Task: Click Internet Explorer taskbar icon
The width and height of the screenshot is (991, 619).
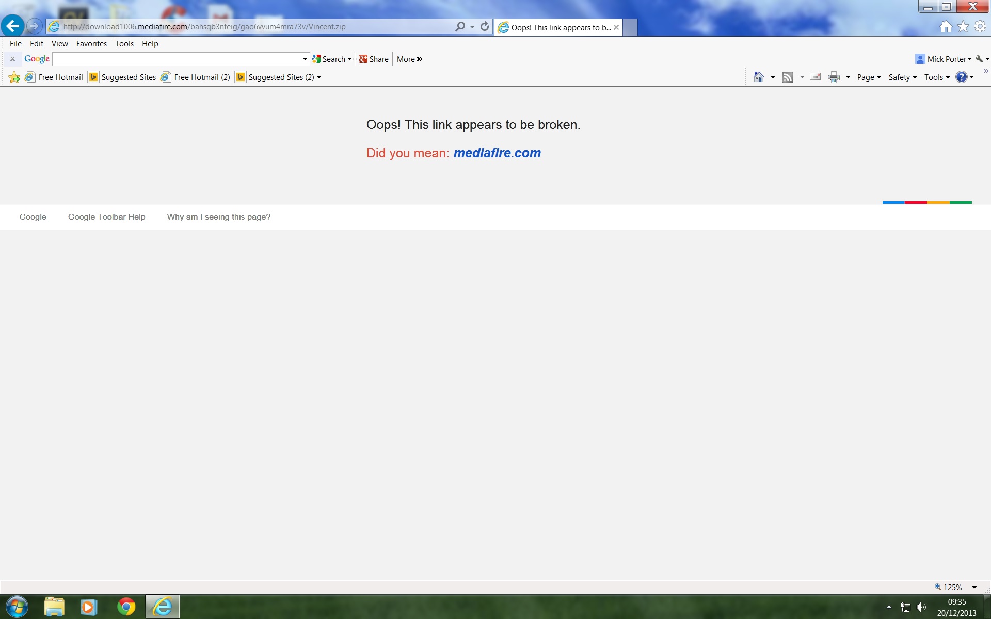Action: point(163,607)
